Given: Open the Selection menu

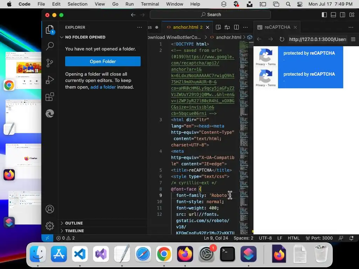Looking at the screenshot, I should pyautogui.click(x=77, y=4).
